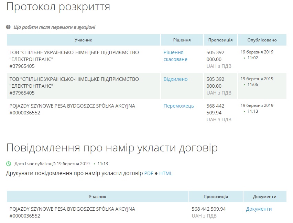Click code #37965405 in the rejected row
This screenshot has width=293, height=223.
22,93
